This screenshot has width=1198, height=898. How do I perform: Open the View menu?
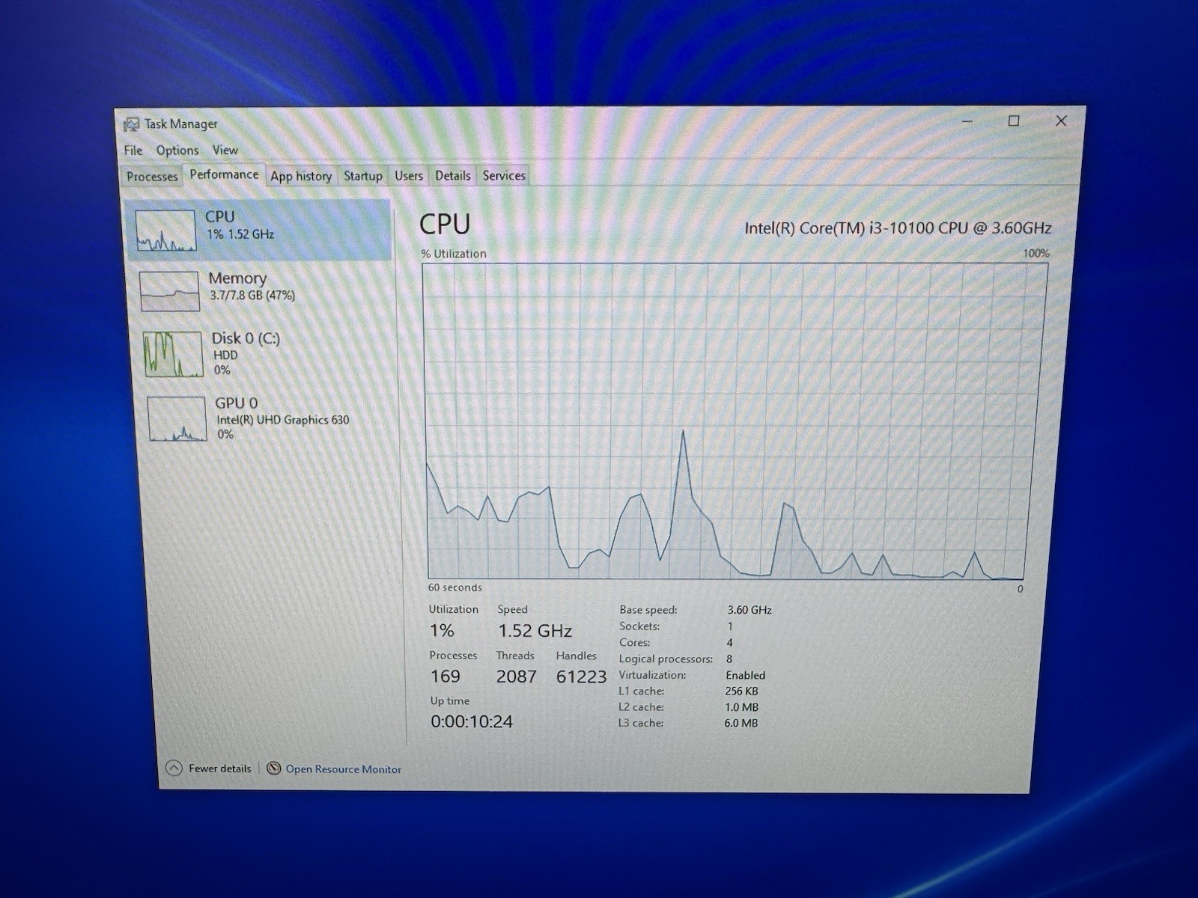coord(225,150)
